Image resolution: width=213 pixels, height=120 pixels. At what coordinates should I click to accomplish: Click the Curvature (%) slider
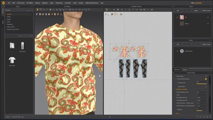click(201, 84)
